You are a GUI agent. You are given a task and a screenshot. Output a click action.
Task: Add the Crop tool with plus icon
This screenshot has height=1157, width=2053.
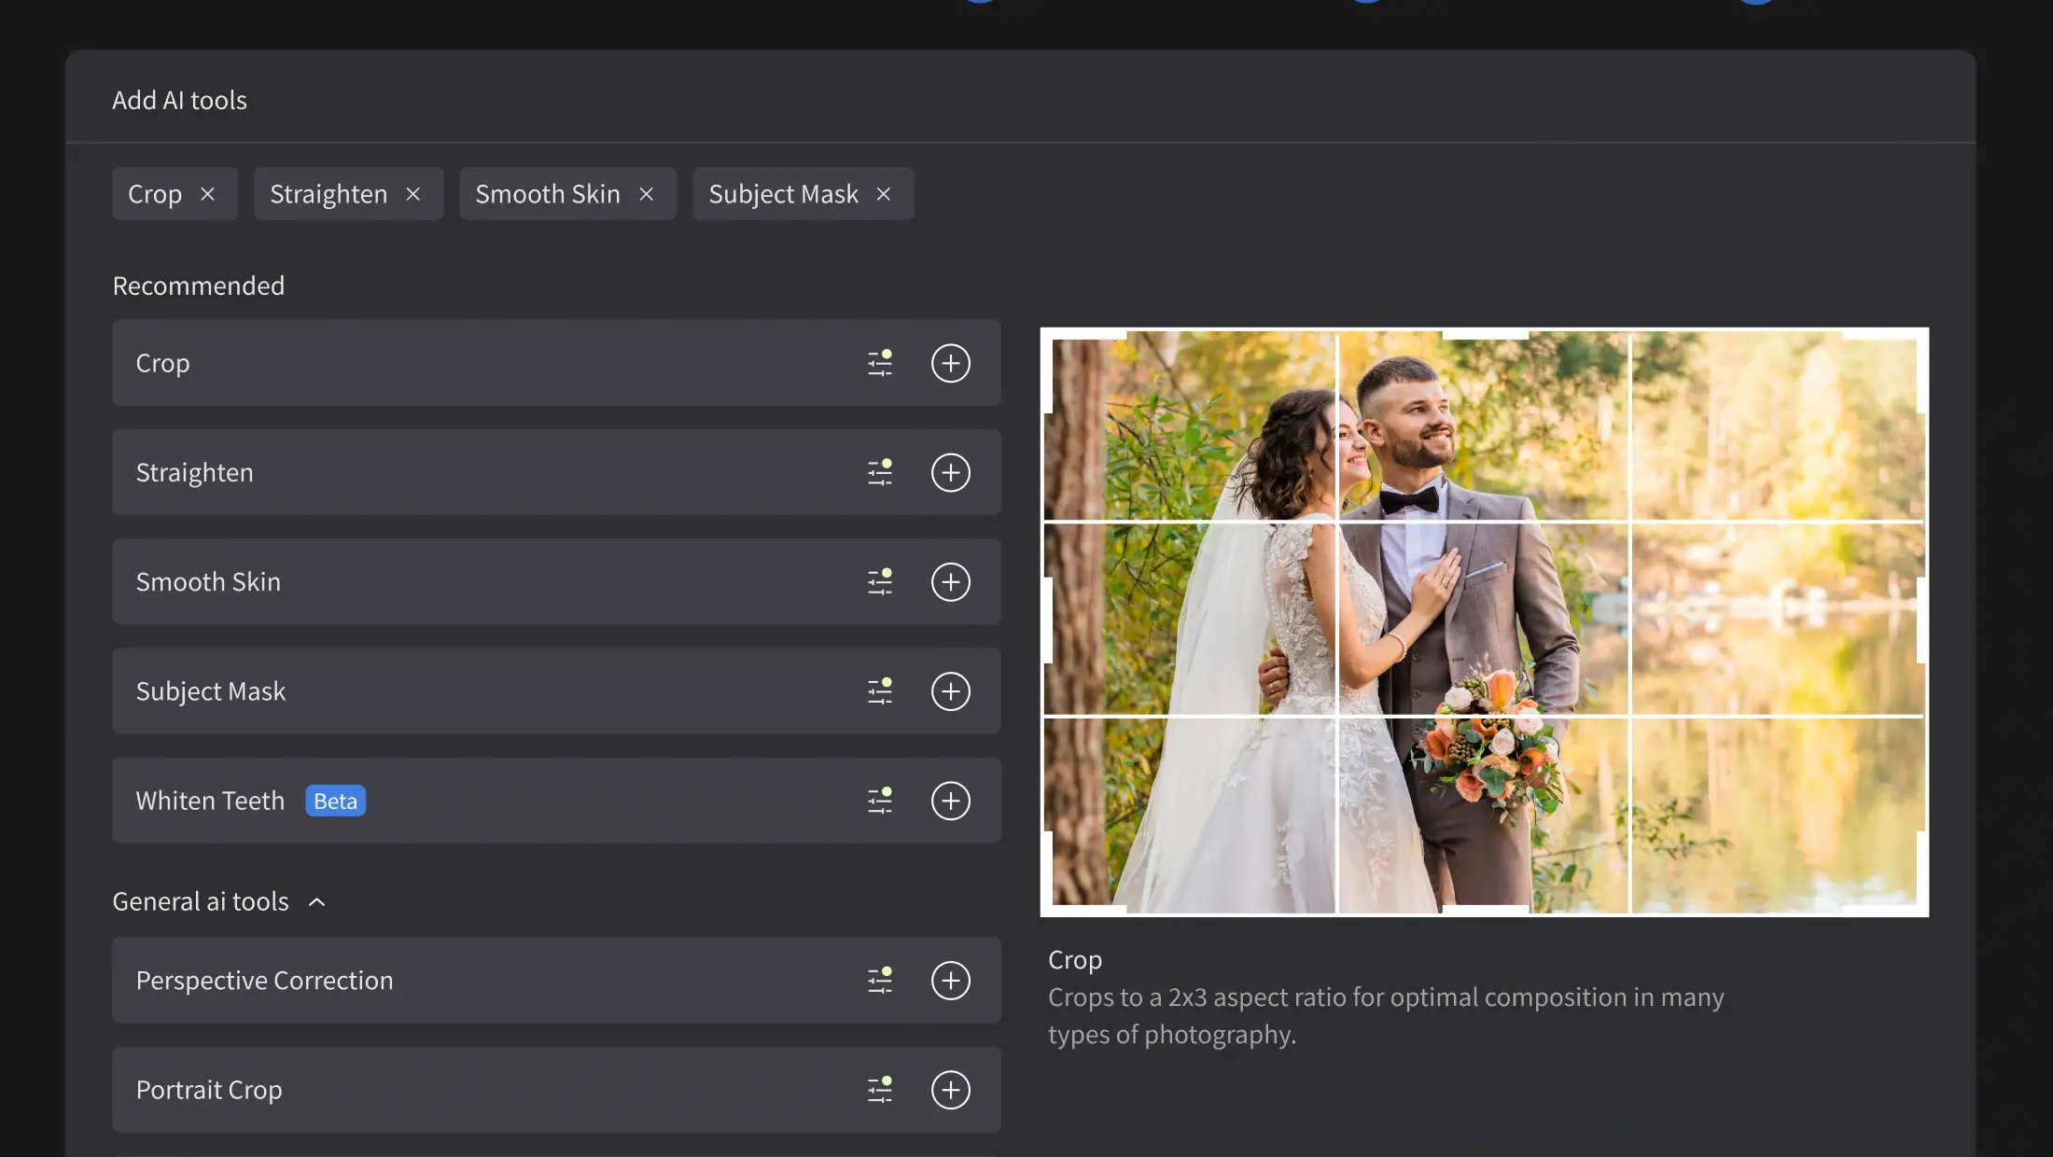[x=950, y=363]
